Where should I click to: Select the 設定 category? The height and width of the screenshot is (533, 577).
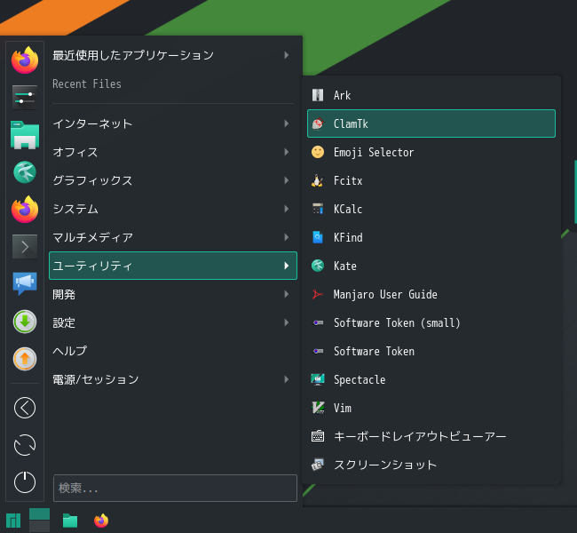(x=173, y=322)
